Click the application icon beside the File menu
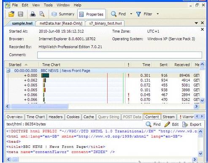 pos(8,5)
